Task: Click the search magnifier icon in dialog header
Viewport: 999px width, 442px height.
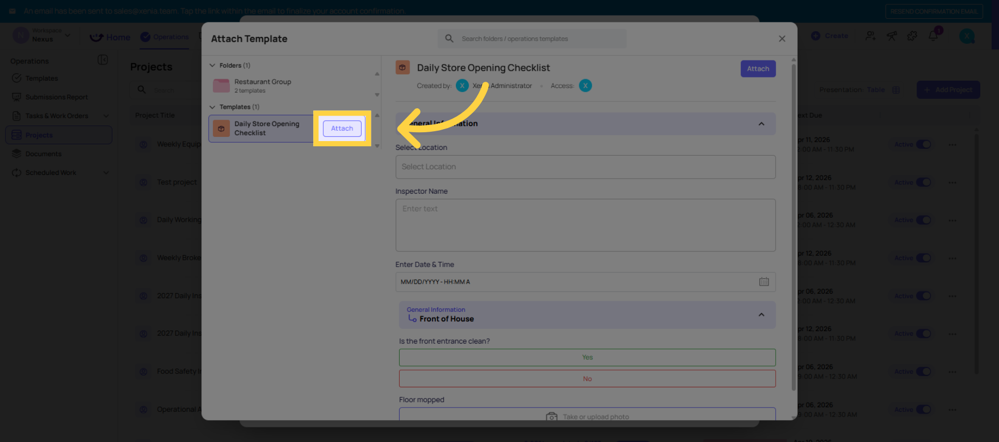Action: point(449,39)
